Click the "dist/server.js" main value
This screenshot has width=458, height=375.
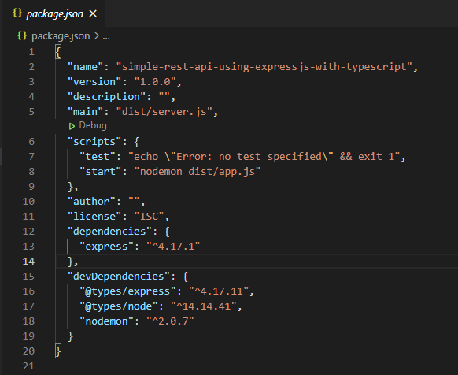[x=164, y=112]
